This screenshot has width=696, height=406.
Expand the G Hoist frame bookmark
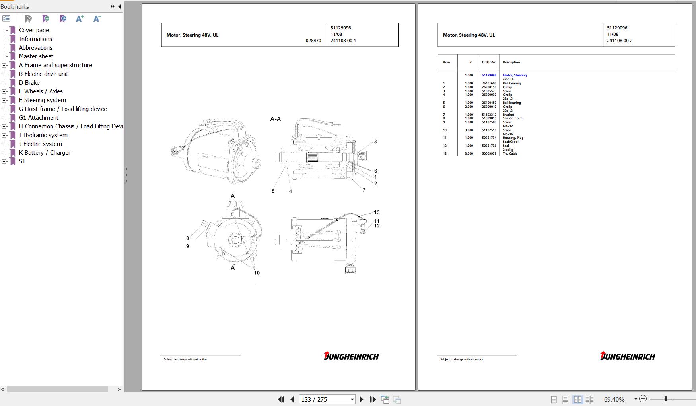[x=4, y=109]
